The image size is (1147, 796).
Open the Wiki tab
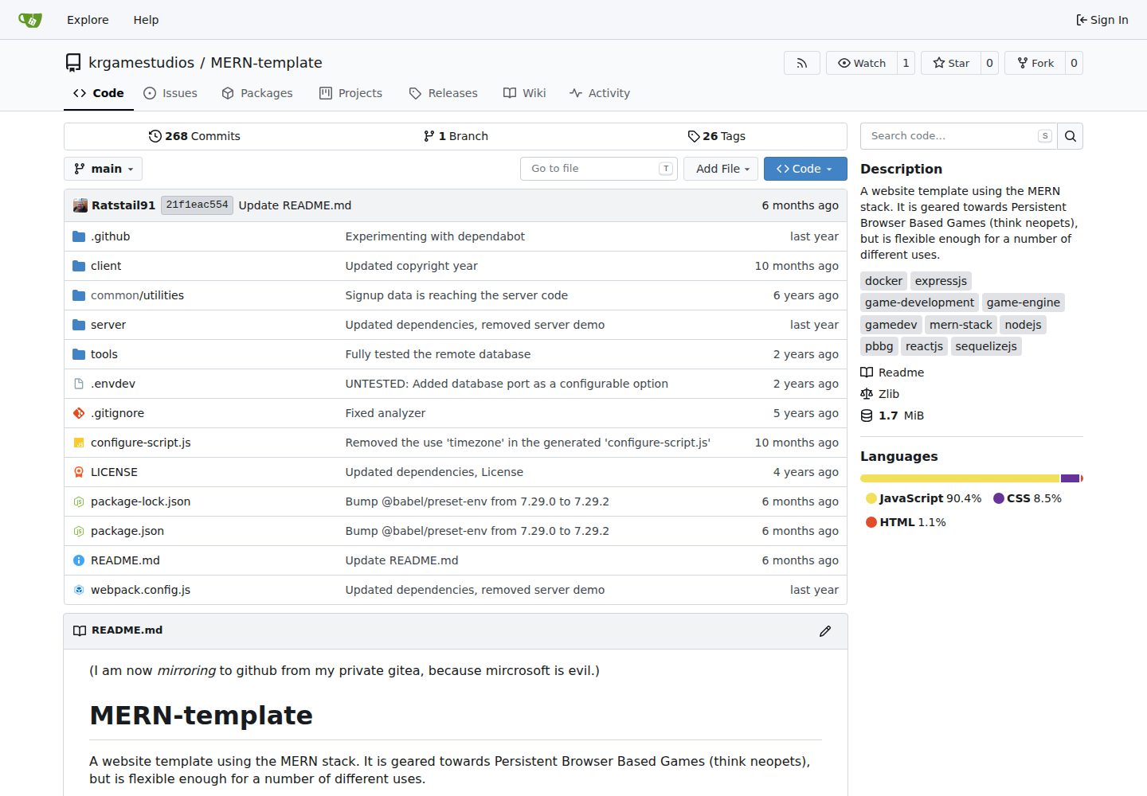pyautogui.click(x=525, y=93)
